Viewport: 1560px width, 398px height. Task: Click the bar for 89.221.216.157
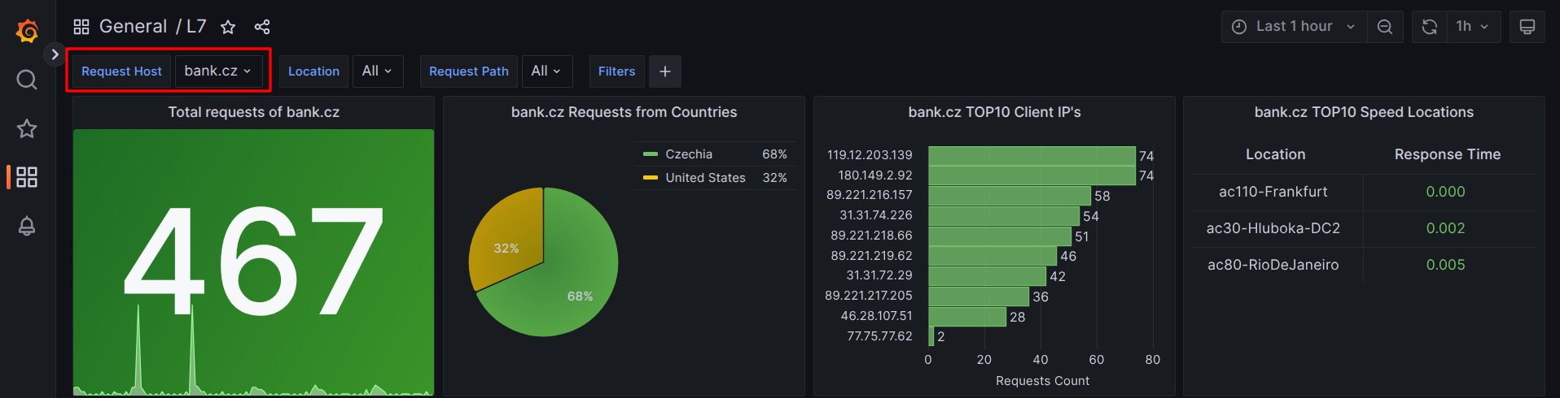[x=1010, y=196]
